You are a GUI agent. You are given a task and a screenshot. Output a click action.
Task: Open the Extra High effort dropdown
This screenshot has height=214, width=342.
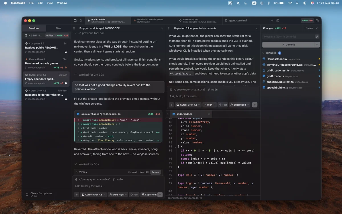click(x=117, y=195)
